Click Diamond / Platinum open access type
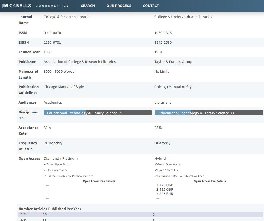The width and height of the screenshot is (264, 221). coord(61,158)
